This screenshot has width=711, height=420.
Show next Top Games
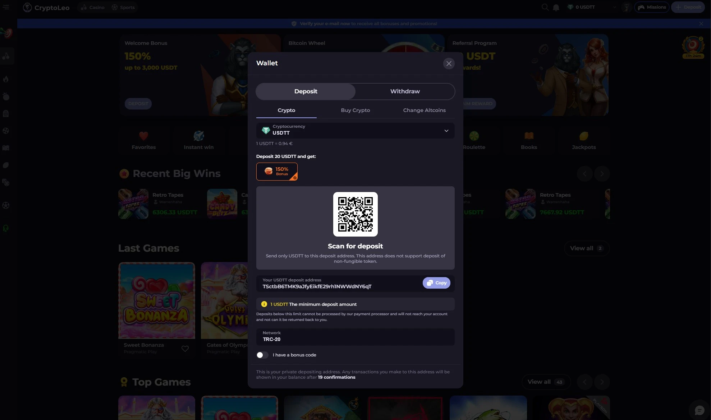[x=602, y=382]
